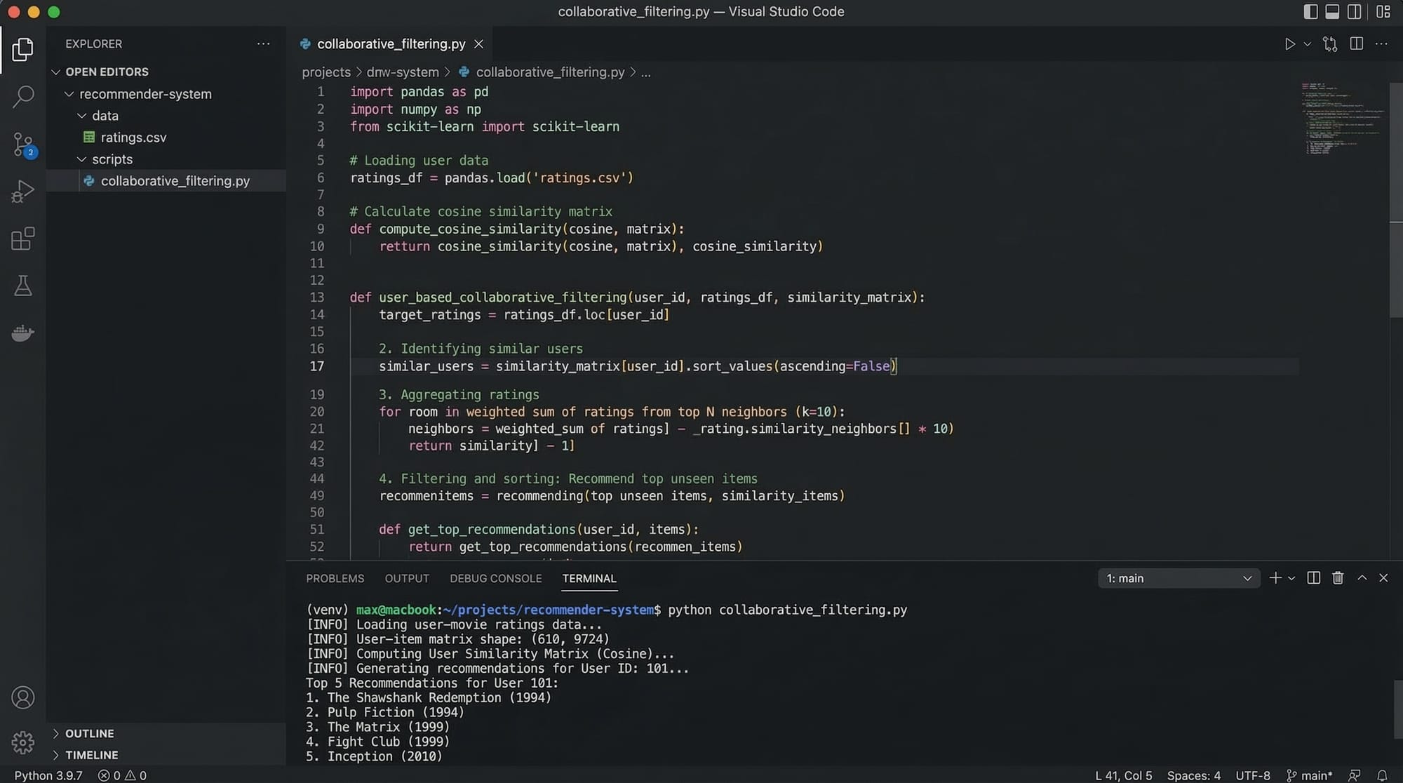Expand the OUTLINE section
This screenshot has width=1403, height=783.
pyautogui.click(x=89, y=733)
